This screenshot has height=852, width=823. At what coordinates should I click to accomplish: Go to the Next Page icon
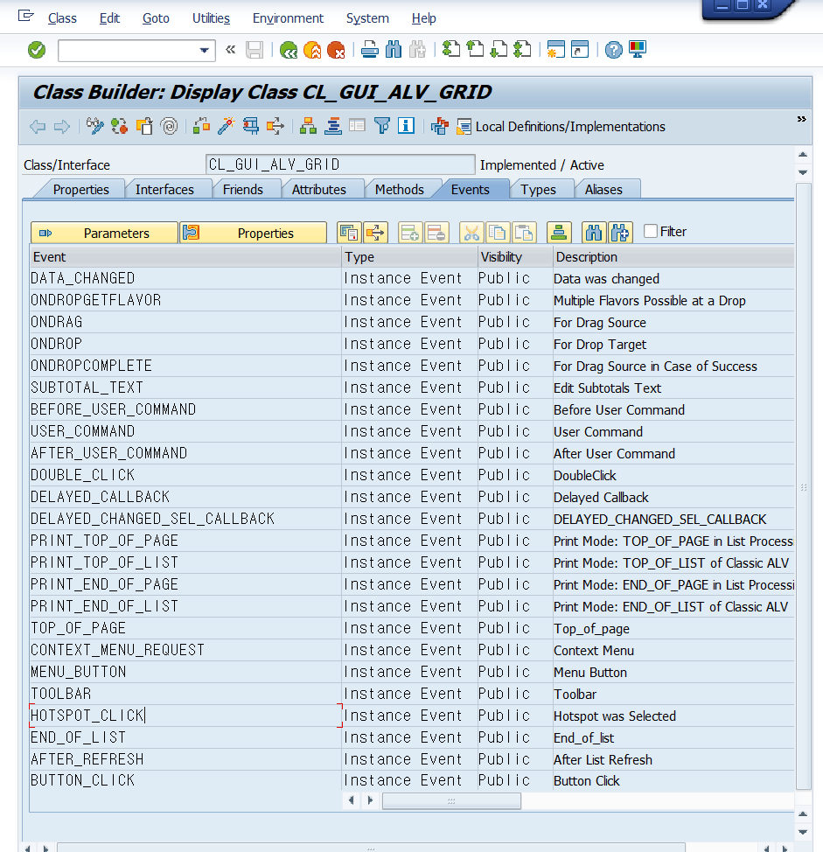click(x=499, y=50)
